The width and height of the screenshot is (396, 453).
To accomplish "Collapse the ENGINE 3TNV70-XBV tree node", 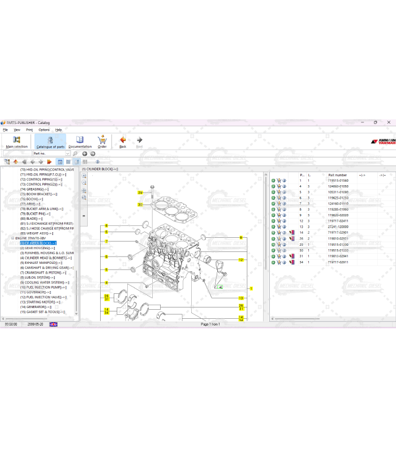I will pyautogui.click(x=12, y=238).
